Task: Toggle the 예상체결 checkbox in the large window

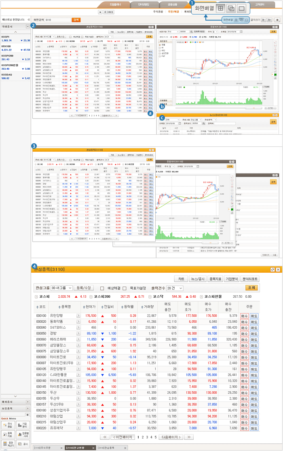Action: 102,288
